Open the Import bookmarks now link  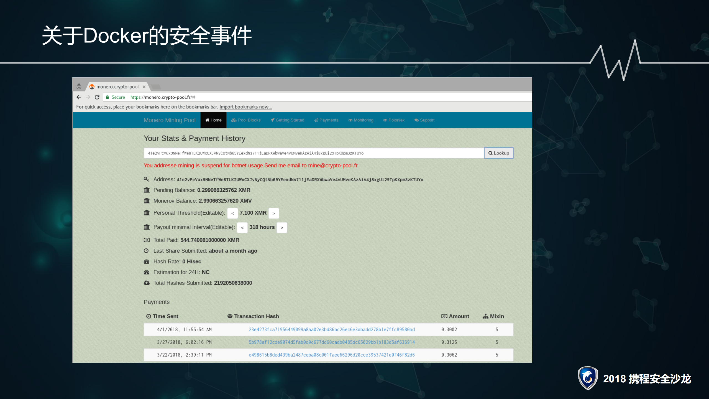(x=245, y=107)
